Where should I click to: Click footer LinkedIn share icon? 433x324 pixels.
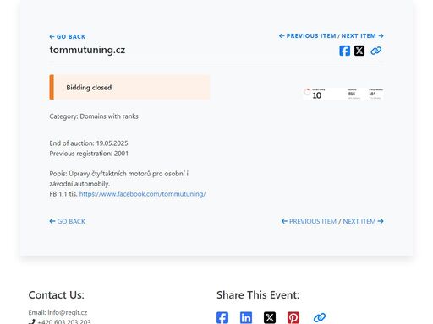click(x=246, y=317)
